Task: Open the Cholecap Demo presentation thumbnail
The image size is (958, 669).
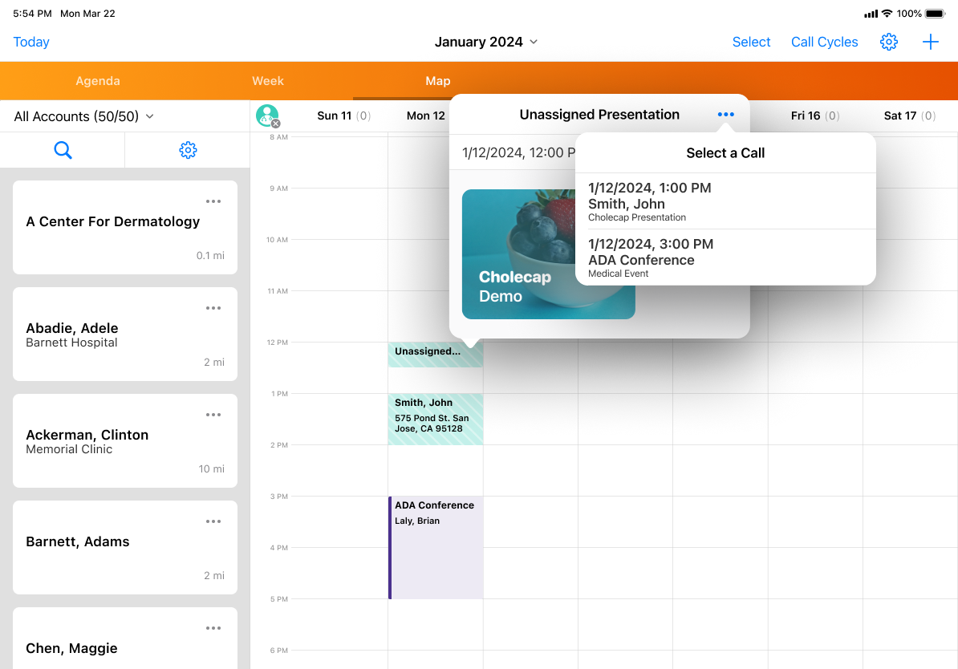Action: tap(518, 254)
